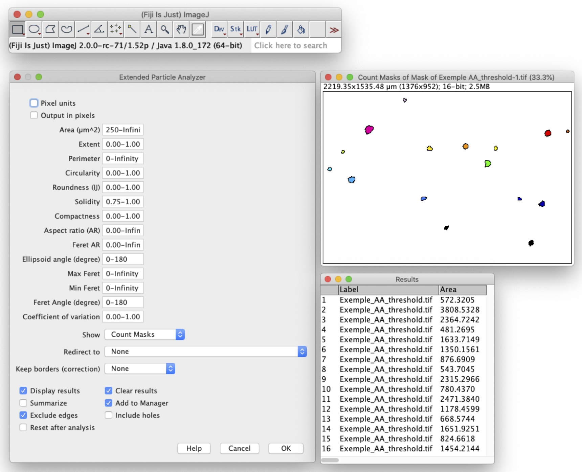Uncheck the Exclude edges option

[23, 415]
